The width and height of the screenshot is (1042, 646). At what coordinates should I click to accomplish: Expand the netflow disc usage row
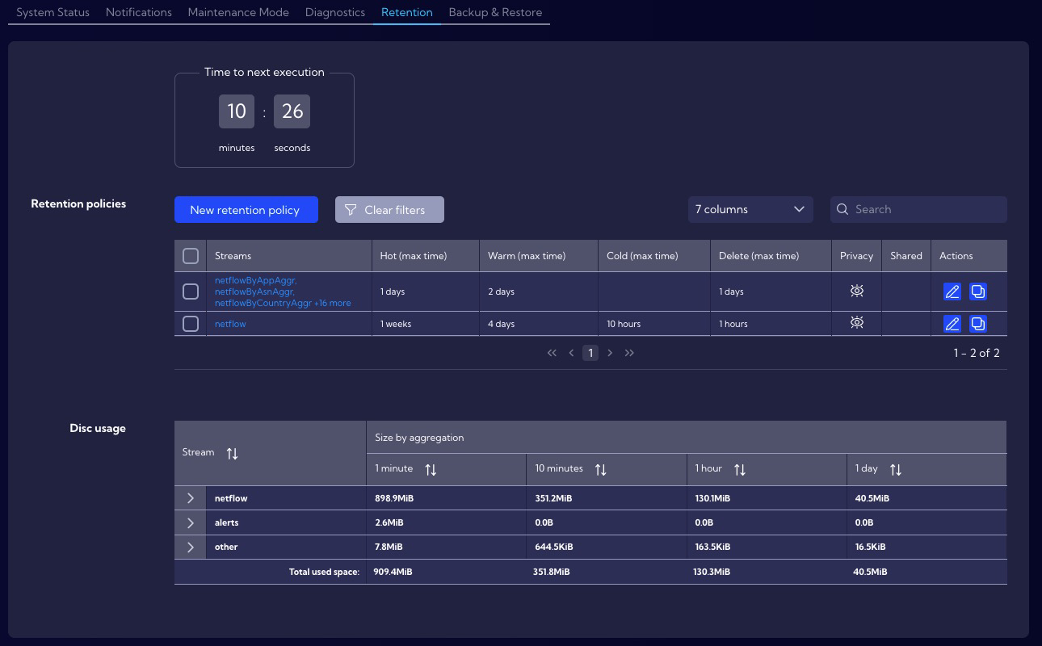(191, 498)
